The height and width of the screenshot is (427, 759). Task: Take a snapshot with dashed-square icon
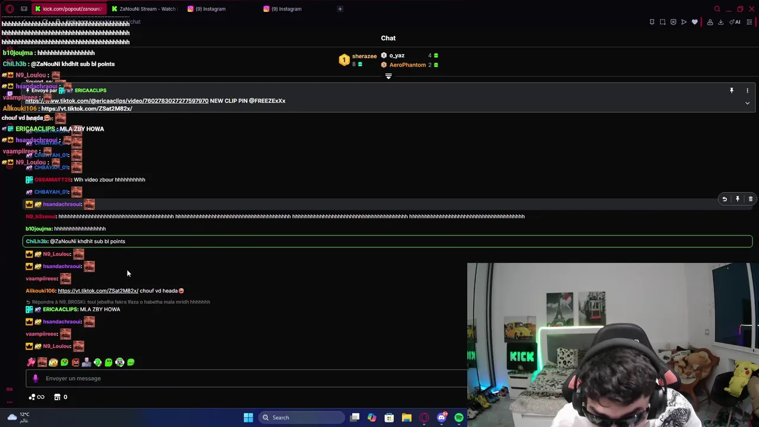point(662,22)
